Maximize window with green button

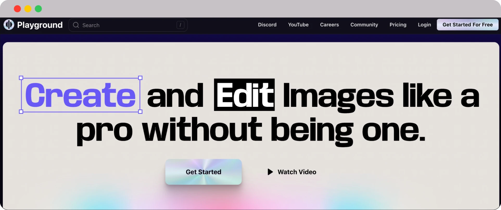(38, 9)
